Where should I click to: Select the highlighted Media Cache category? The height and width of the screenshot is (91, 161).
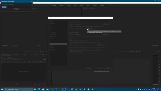58,44
